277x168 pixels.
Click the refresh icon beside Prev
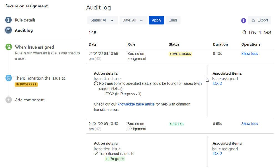[x=244, y=32]
